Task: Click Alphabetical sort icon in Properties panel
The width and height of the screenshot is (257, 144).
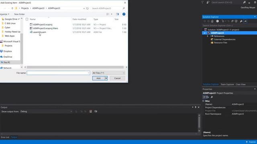Action: tap(208, 97)
